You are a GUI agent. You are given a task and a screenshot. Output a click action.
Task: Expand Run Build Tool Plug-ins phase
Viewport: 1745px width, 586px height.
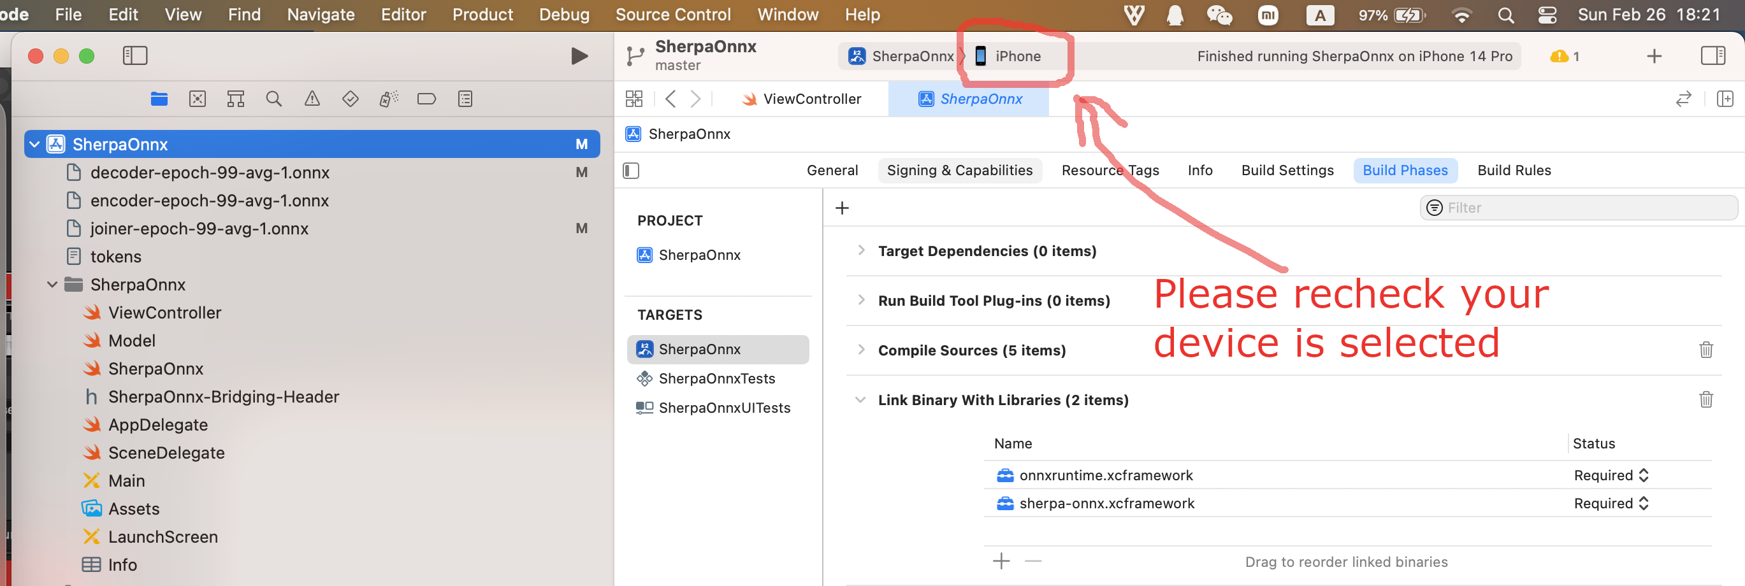pos(861,300)
